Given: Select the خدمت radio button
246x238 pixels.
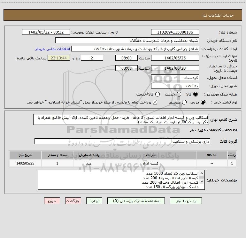Looking at the screenshot, I should click(x=179, y=94).
